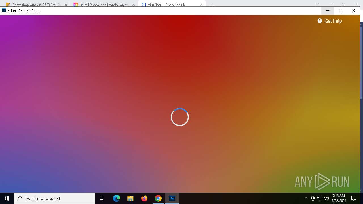Open the volume control tray icon
363x204 pixels.
[326, 198]
